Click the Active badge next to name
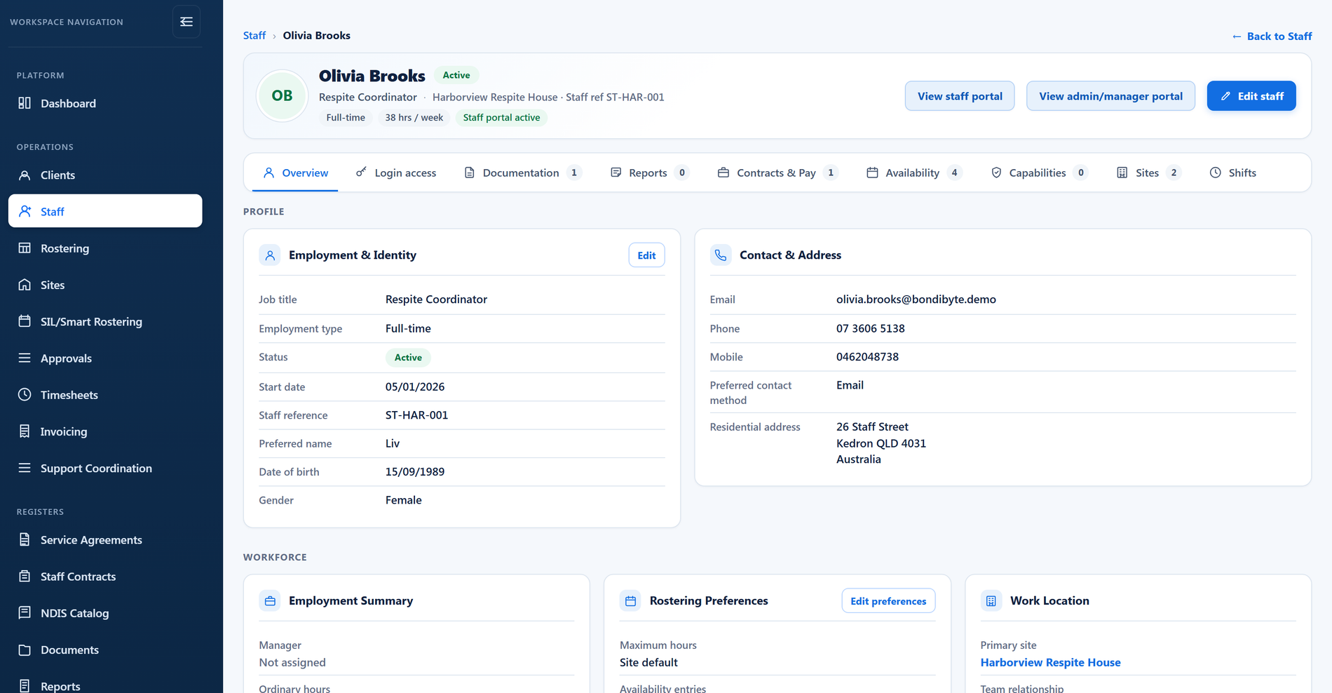This screenshot has height=693, width=1332. tap(456, 75)
